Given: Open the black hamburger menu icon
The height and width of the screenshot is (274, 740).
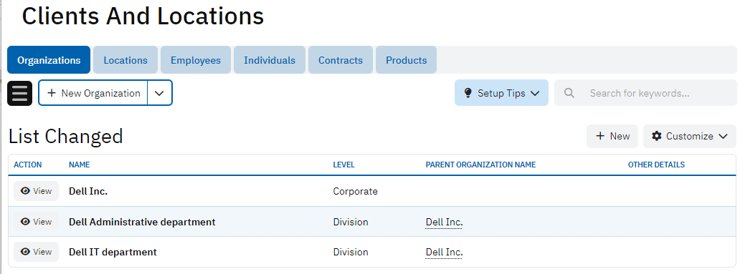Looking at the screenshot, I should 20,93.
